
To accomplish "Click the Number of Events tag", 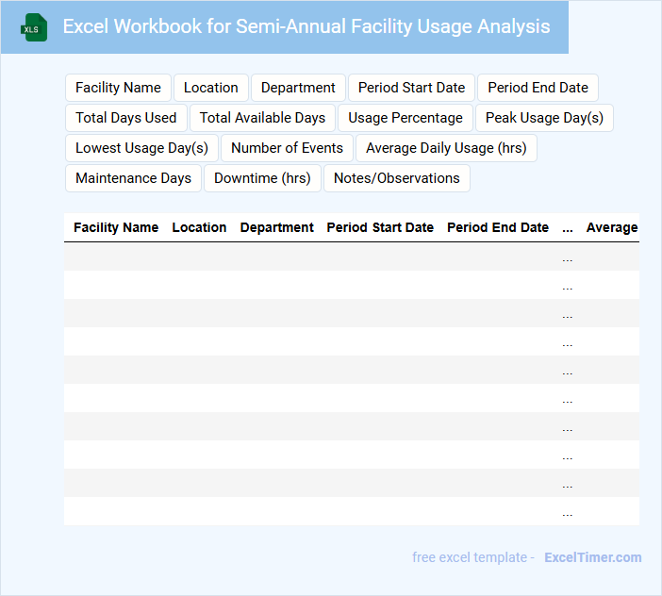I will (287, 148).
